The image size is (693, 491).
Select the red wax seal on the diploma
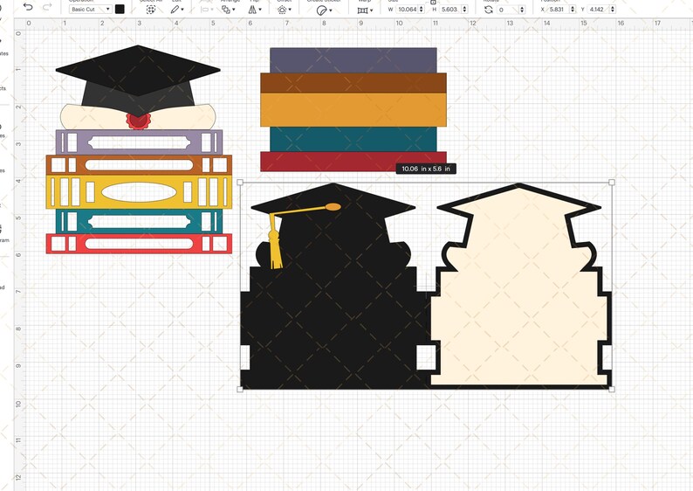tap(138, 121)
